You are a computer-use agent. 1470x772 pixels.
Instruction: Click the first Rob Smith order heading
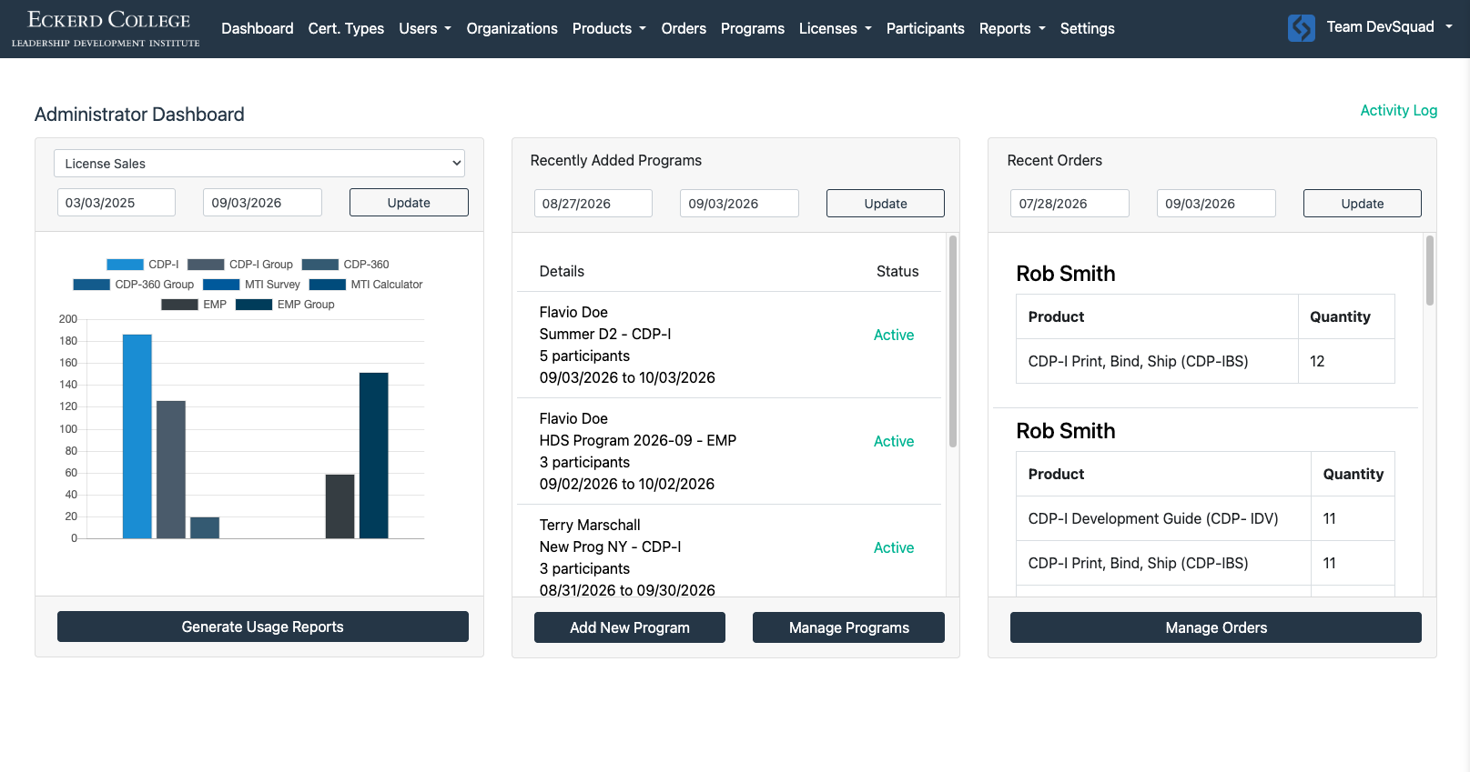click(x=1066, y=274)
